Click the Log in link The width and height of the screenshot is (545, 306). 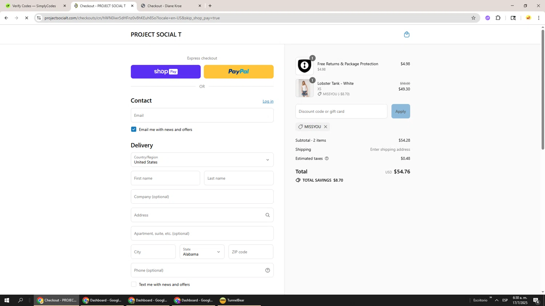coord(268,102)
